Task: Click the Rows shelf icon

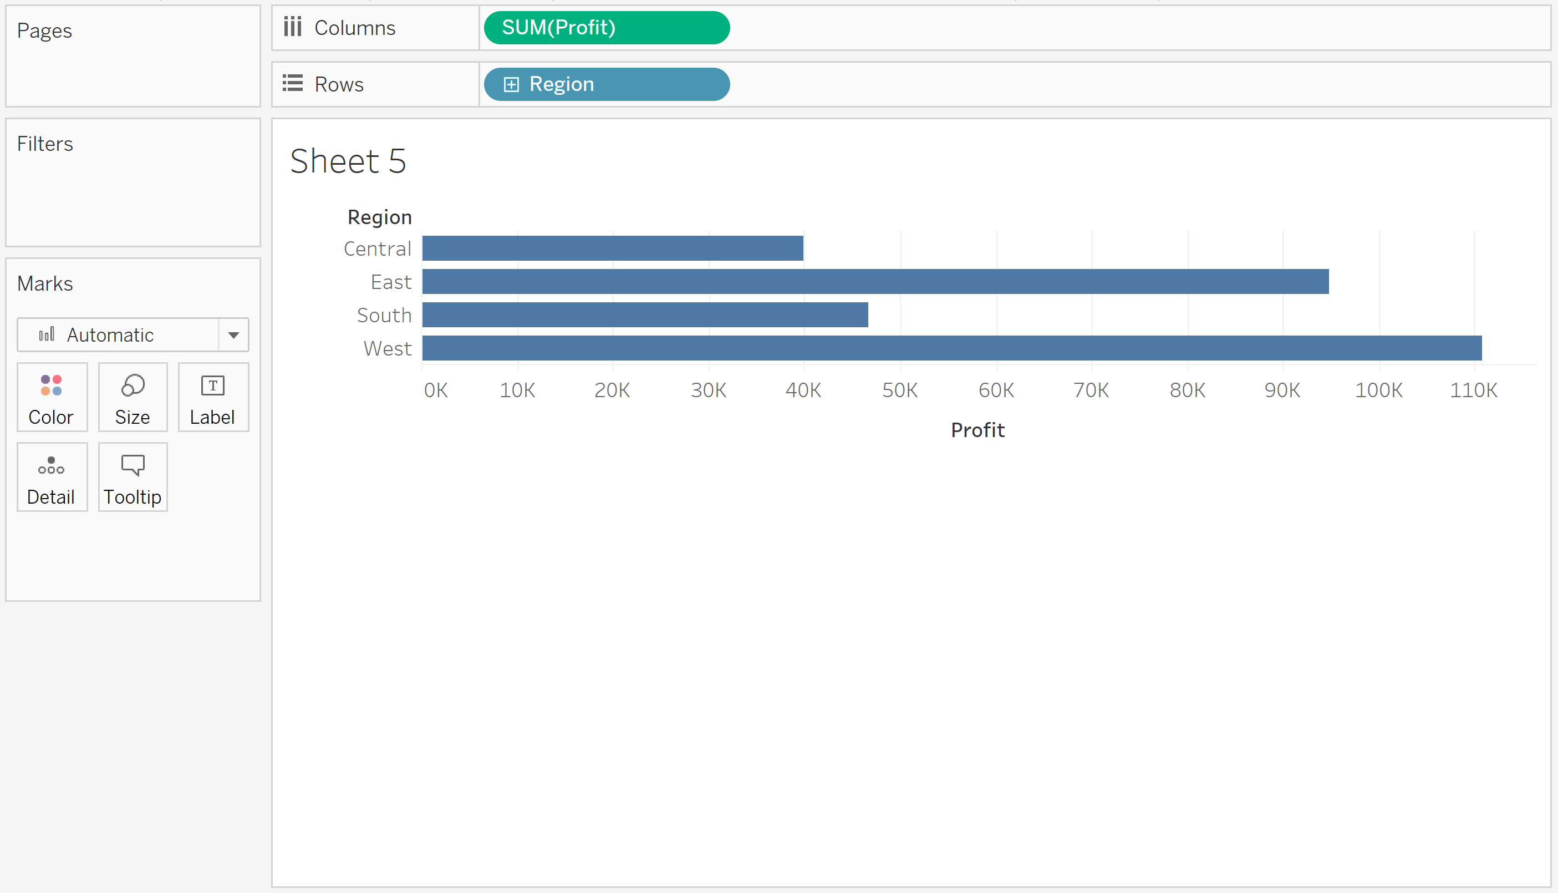Action: tap(292, 83)
